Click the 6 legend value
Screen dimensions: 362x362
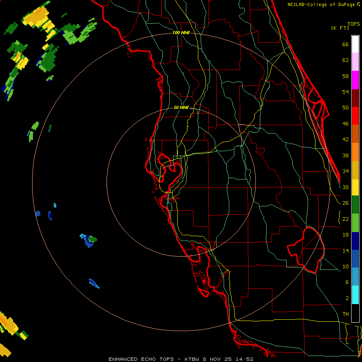(347, 282)
